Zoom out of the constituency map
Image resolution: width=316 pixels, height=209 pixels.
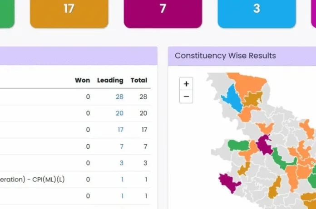pyautogui.click(x=186, y=97)
